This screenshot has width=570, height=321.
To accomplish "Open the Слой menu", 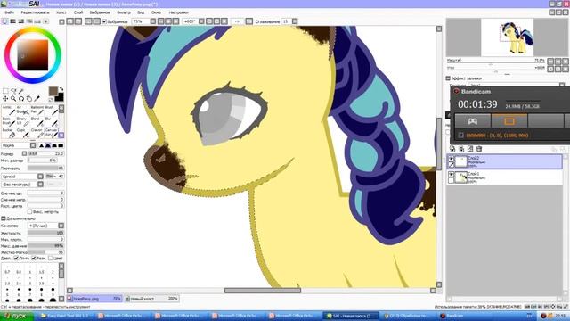I will (x=78, y=12).
